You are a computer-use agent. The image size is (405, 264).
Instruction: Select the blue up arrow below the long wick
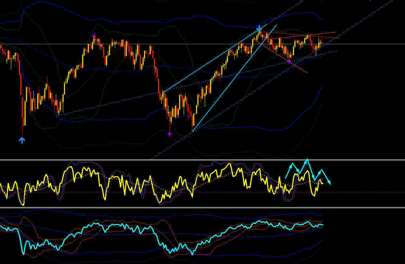22,140
